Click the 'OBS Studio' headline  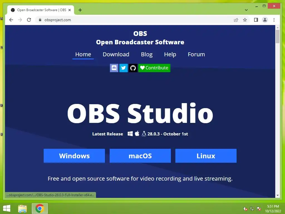(x=140, y=113)
